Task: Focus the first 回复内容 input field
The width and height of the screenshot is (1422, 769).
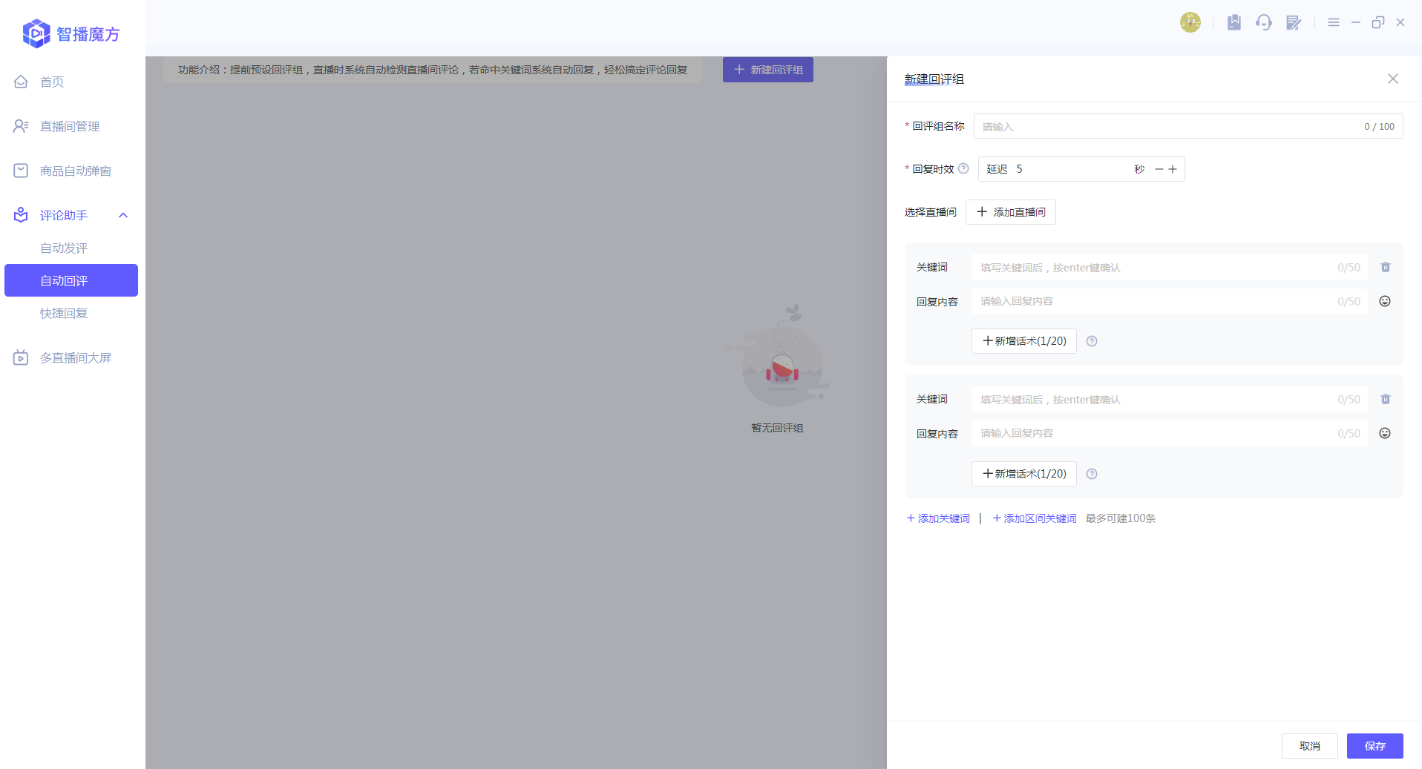Action: coord(1170,301)
